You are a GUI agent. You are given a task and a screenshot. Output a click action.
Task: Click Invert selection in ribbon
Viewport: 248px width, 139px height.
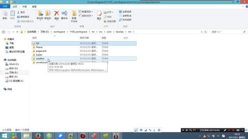click(125, 20)
